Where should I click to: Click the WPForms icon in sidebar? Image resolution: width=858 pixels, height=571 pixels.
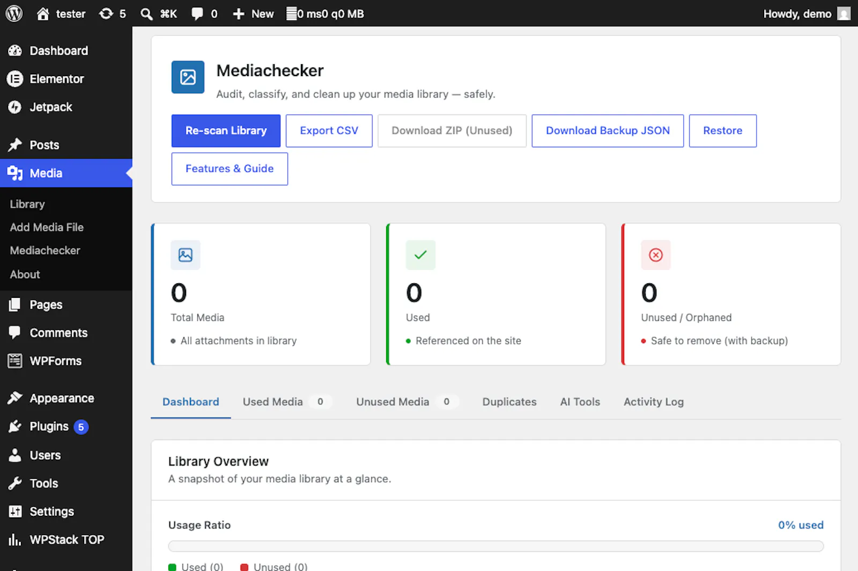(15, 361)
